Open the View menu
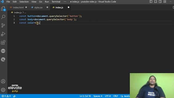The height and width of the screenshot is (98, 174). tap(34, 2)
